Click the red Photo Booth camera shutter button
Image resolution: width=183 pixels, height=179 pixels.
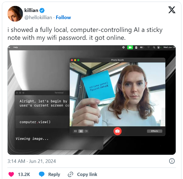117,131
